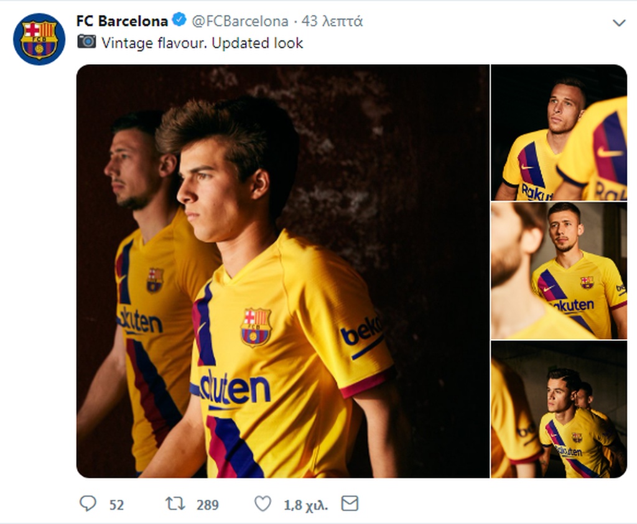Click the blue verified badge
Image resolution: width=637 pixels, height=524 pixels.
(179, 21)
